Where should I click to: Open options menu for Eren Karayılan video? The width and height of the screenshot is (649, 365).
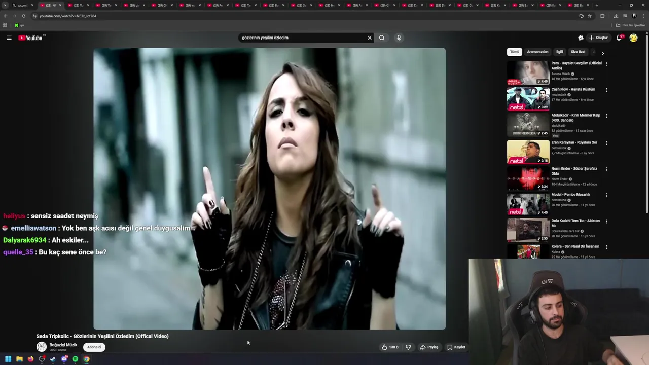tap(606, 143)
